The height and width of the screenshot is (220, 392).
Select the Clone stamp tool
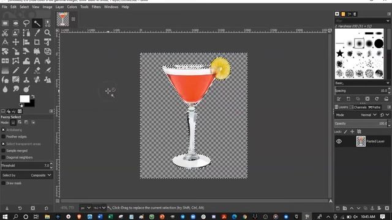26,80
